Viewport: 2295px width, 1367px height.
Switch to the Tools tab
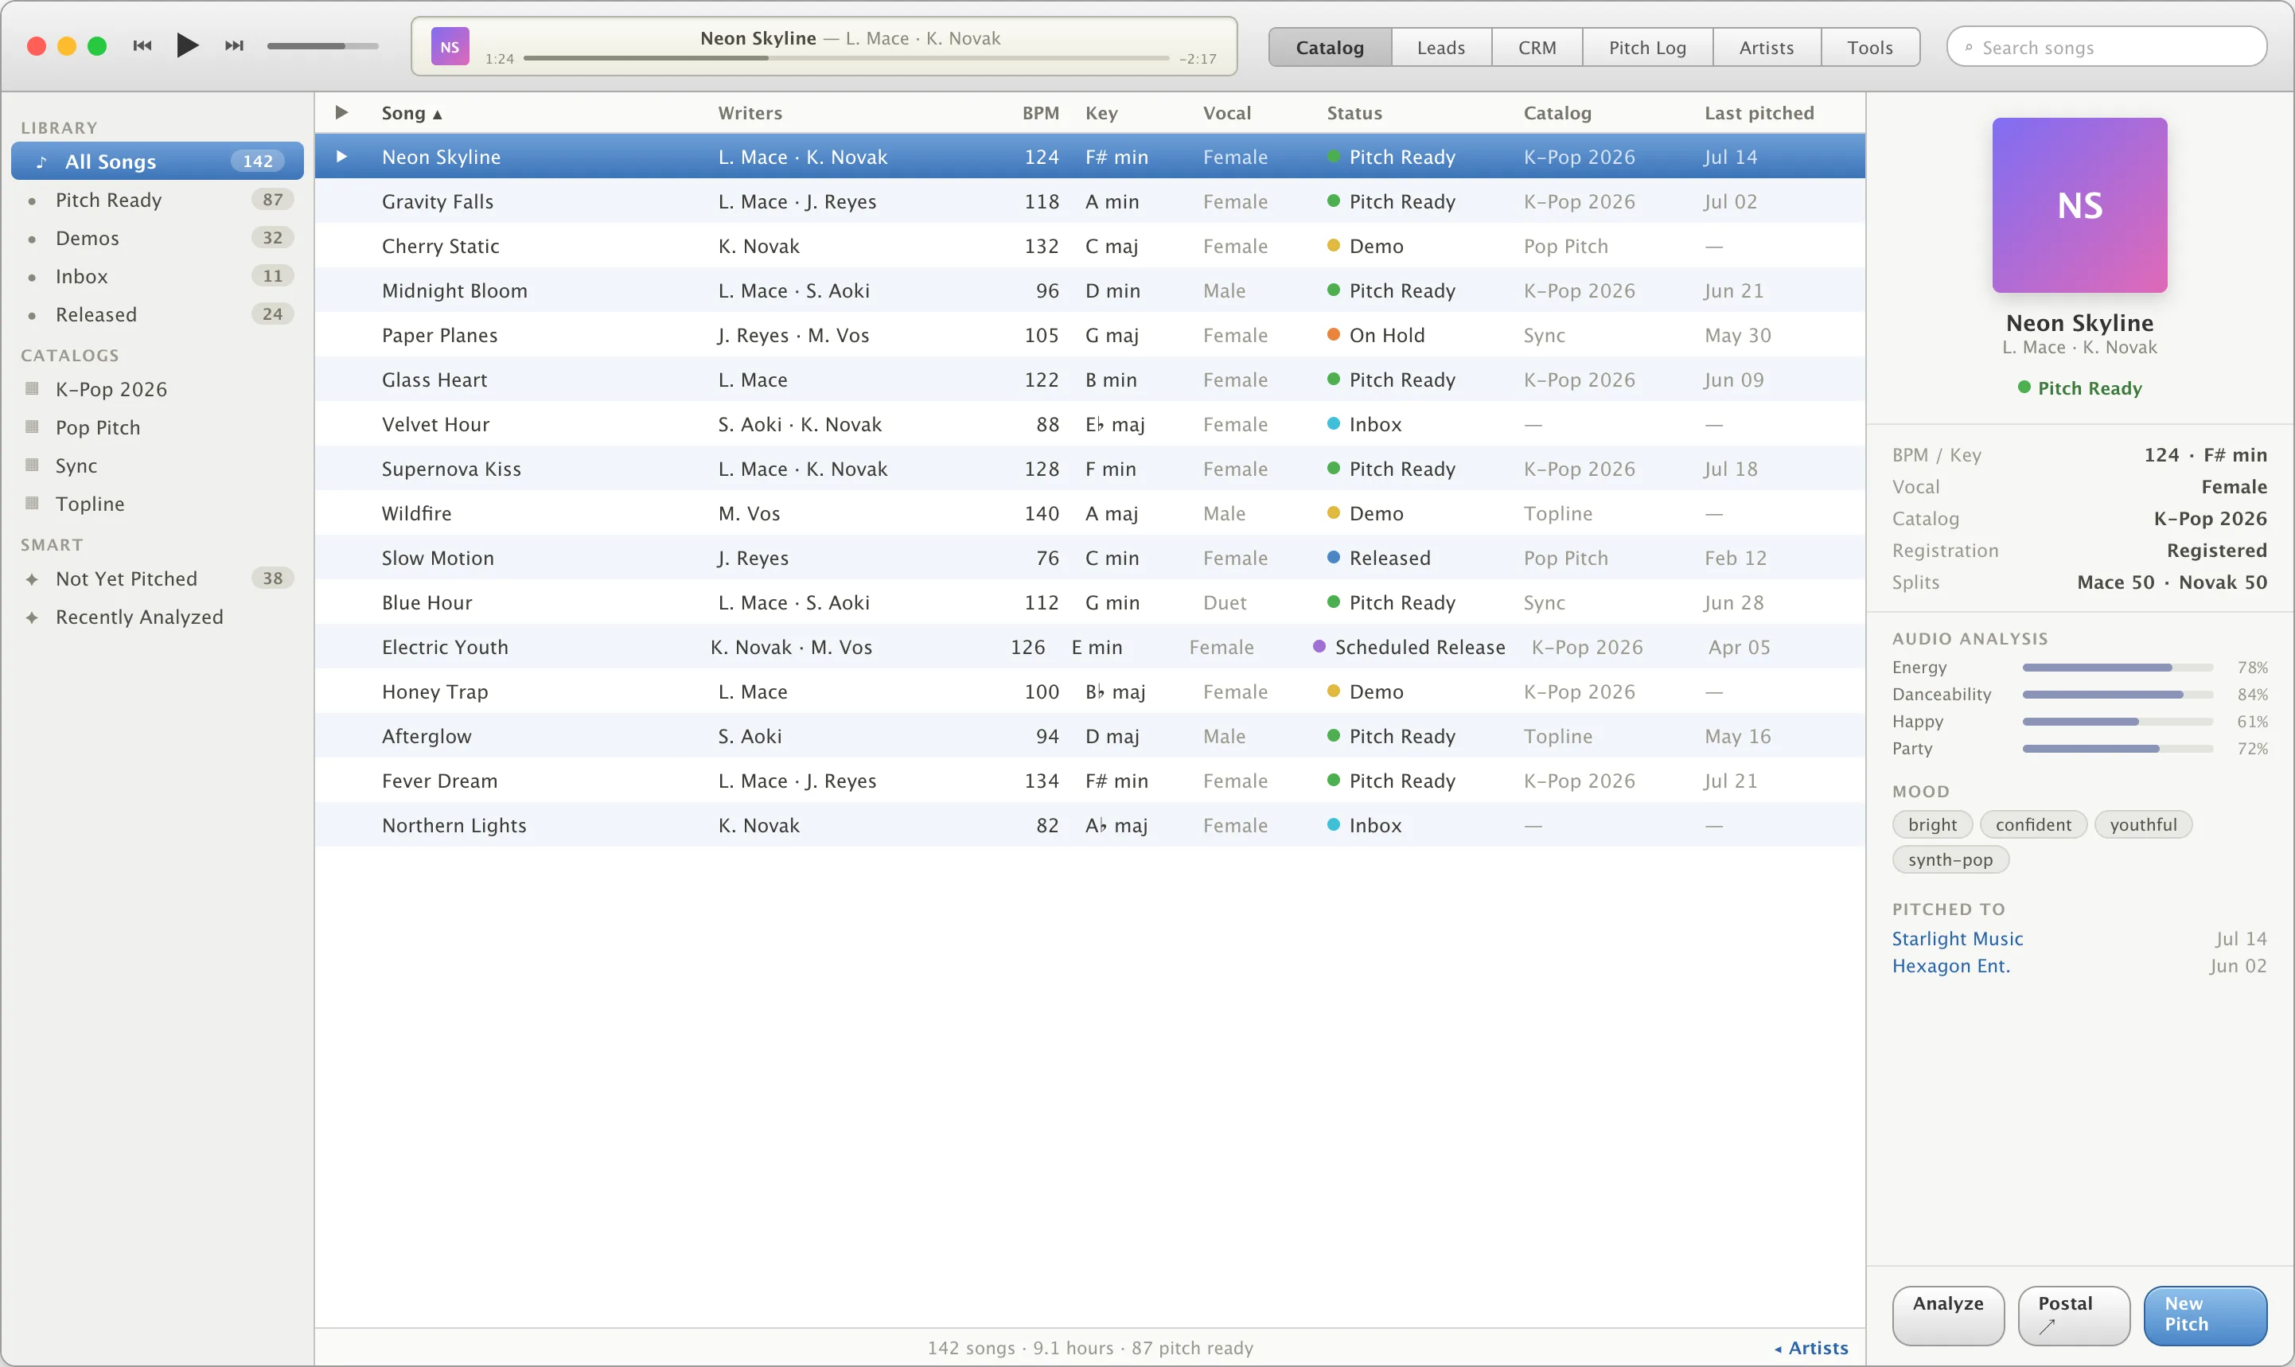[x=1869, y=47]
